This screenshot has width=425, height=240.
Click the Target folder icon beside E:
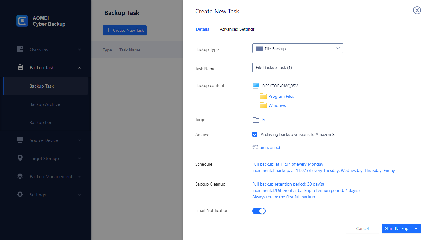click(x=256, y=120)
